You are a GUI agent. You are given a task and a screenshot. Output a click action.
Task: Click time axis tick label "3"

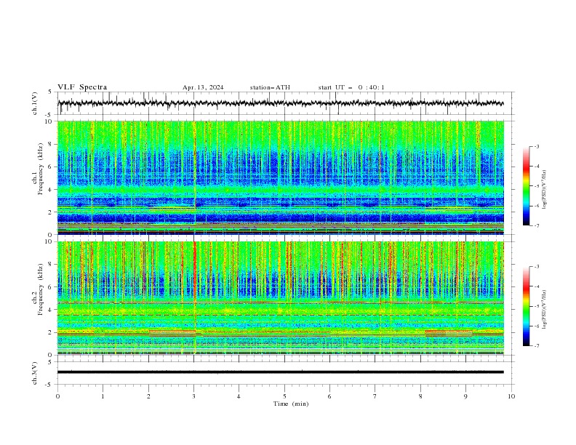coord(193,396)
